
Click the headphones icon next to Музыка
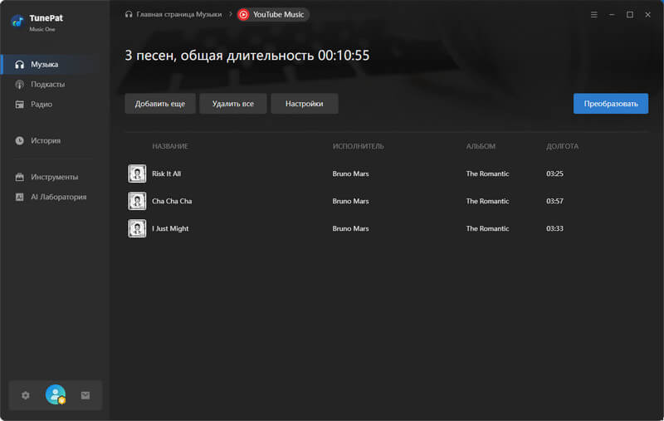(19, 65)
